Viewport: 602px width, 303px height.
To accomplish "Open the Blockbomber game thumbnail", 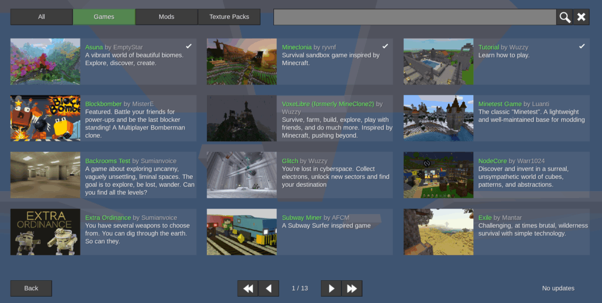I will [45, 118].
